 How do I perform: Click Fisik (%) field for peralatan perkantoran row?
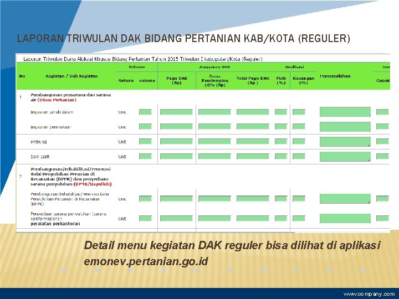click(281, 218)
